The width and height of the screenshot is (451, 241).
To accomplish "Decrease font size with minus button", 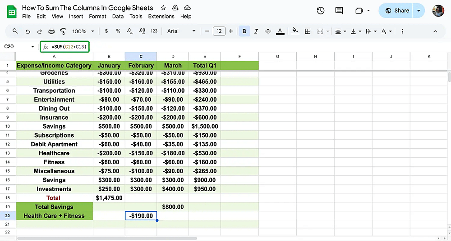I will tap(207, 31).
